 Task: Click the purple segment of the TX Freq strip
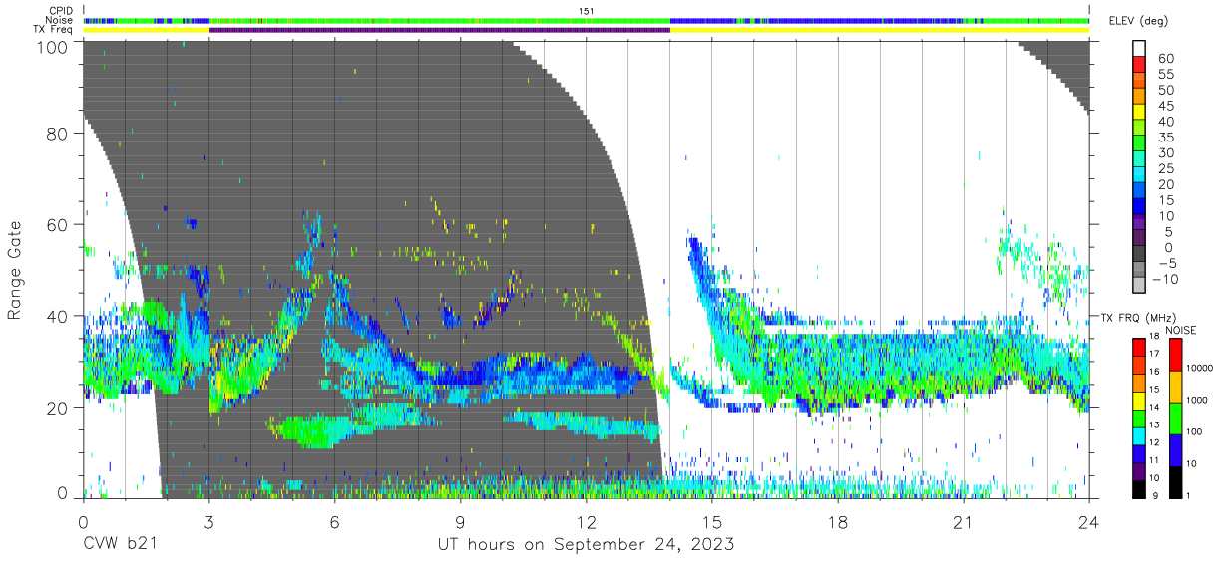[439, 30]
